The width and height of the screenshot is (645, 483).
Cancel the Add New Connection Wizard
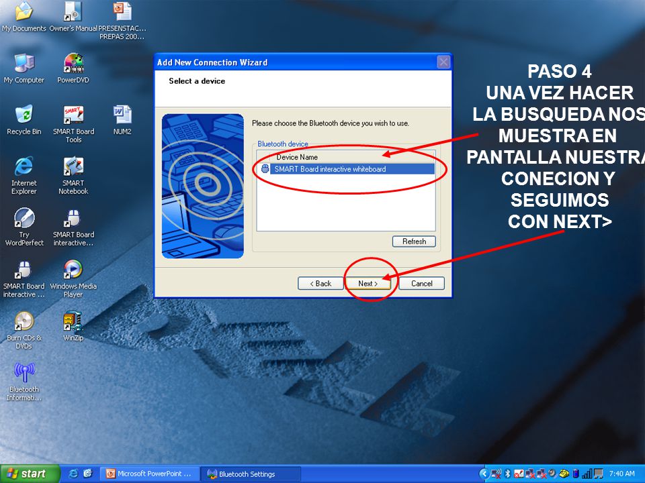[422, 283]
